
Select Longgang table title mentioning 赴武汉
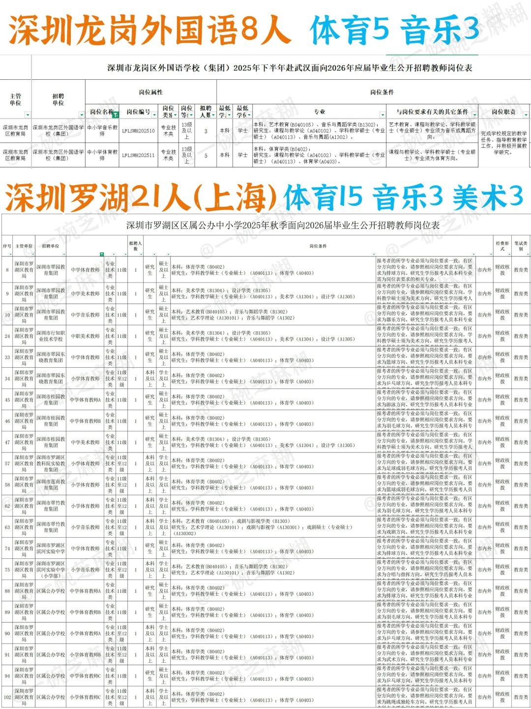tap(290, 68)
